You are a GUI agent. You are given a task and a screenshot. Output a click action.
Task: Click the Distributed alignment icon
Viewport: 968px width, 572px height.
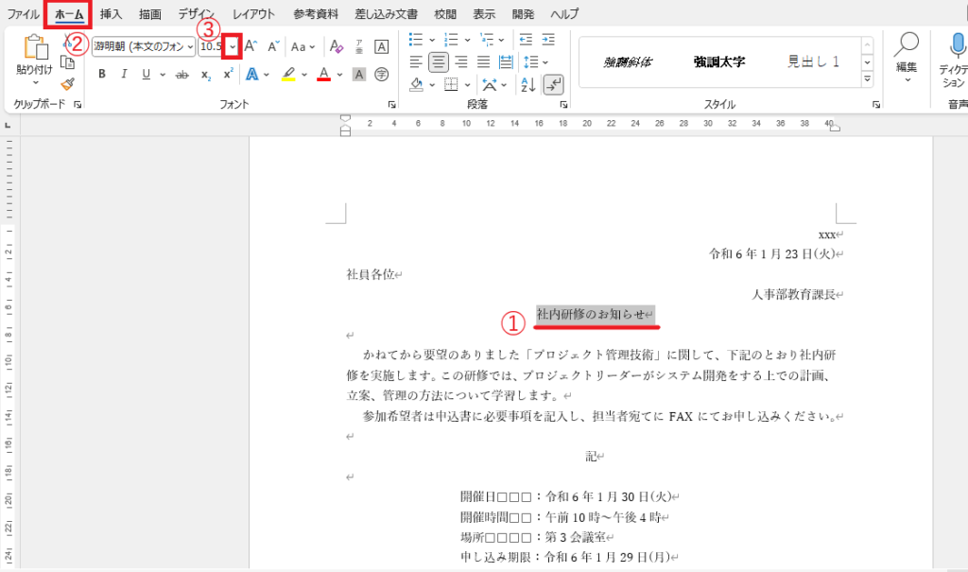coord(506,61)
